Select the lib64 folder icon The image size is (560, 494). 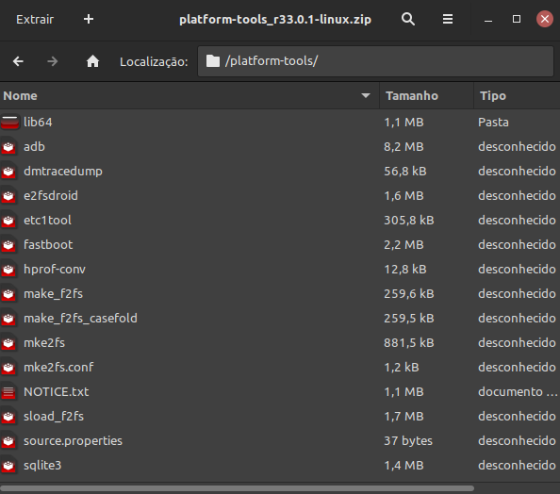tap(9, 123)
